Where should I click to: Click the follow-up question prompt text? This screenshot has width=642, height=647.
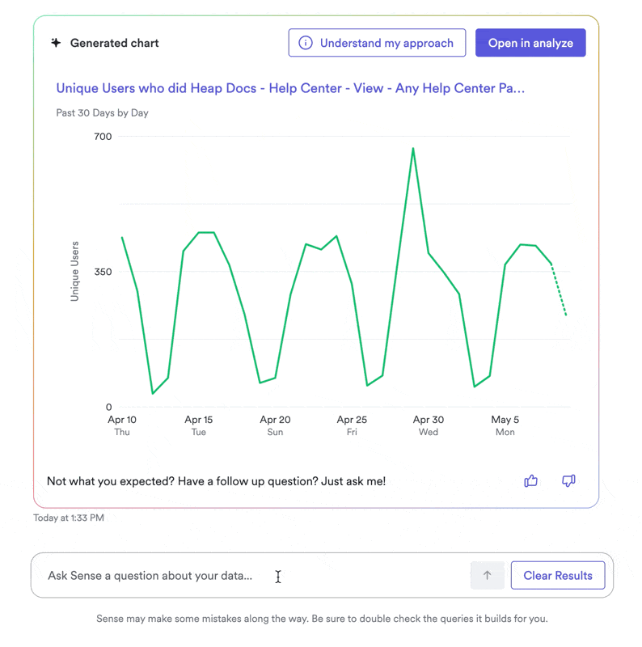(215, 480)
